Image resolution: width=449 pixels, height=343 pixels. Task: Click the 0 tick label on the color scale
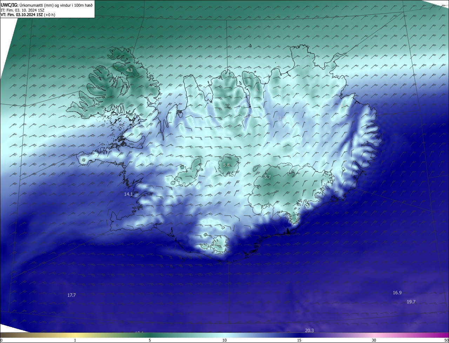[1, 340]
